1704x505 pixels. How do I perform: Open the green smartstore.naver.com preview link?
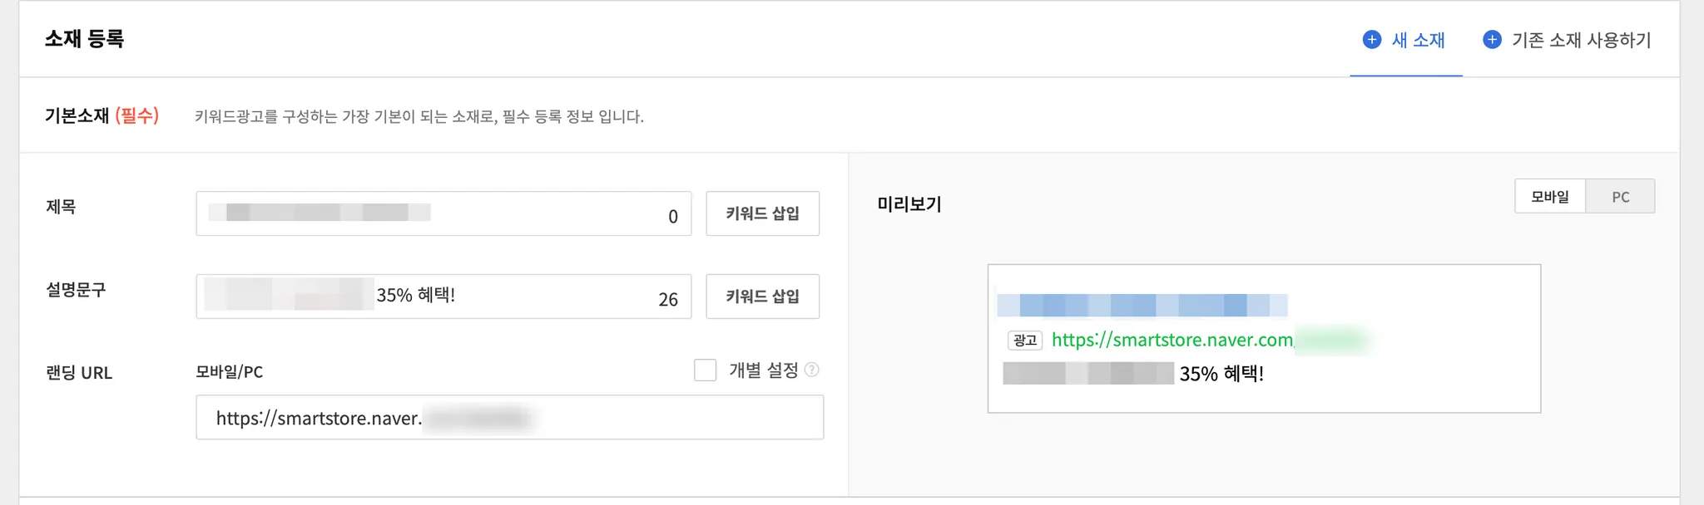pos(1171,340)
